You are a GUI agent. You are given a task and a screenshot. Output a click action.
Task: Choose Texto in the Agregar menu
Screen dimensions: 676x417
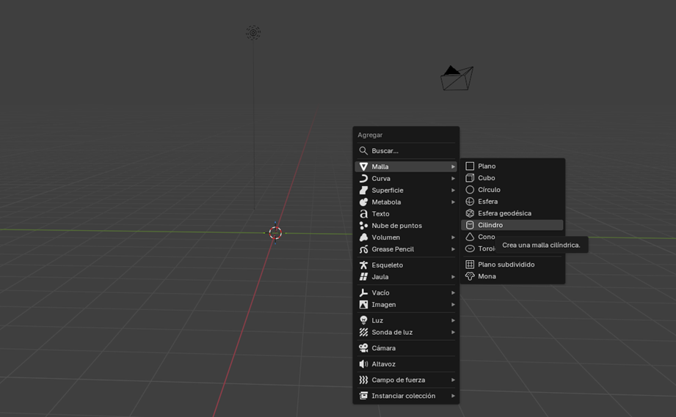point(406,214)
